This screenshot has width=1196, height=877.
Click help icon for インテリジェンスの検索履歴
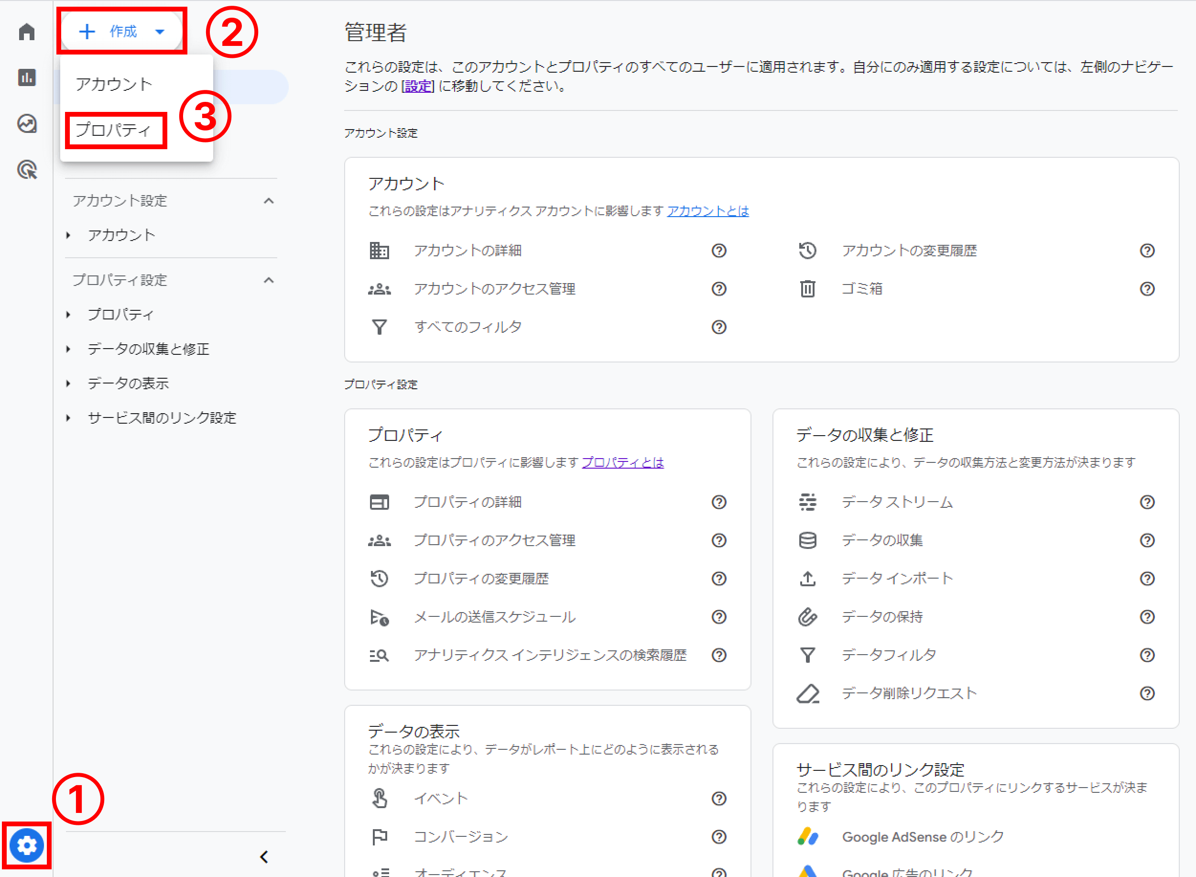click(x=719, y=655)
